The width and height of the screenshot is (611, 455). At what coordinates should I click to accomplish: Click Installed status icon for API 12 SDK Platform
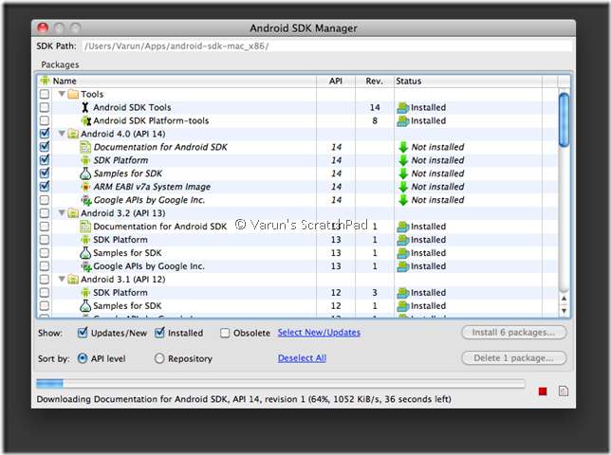403,293
